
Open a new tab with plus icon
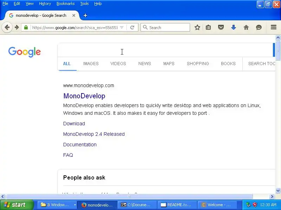pos(85,15)
